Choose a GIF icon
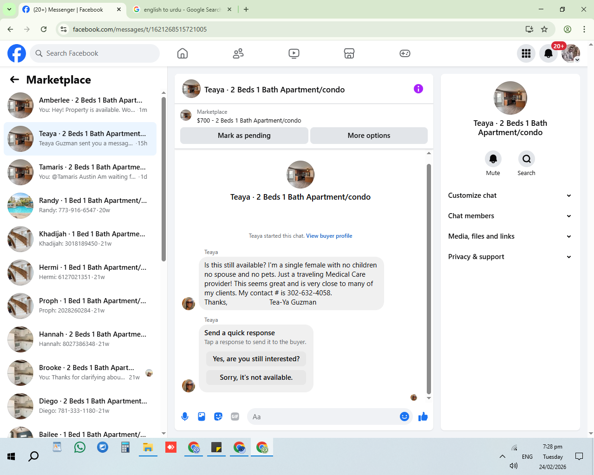The image size is (594, 475). (235, 416)
